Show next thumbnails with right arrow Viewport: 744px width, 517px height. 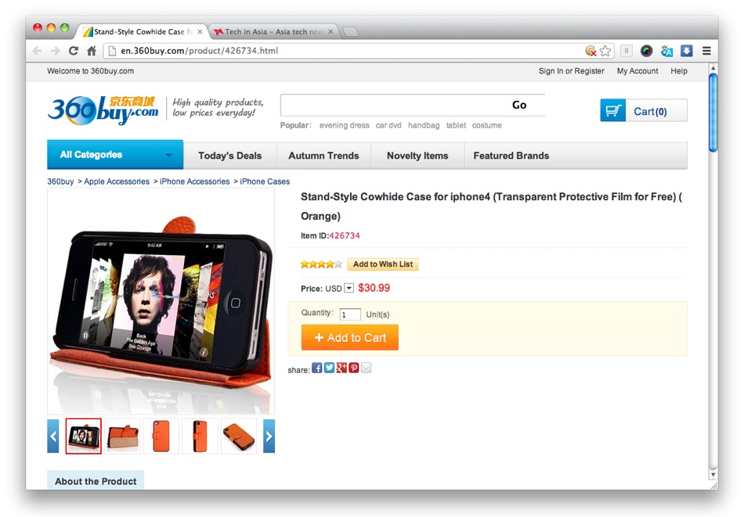click(x=269, y=436)
